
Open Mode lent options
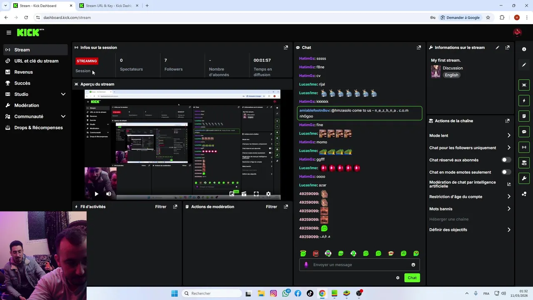[x=470, y=135]
